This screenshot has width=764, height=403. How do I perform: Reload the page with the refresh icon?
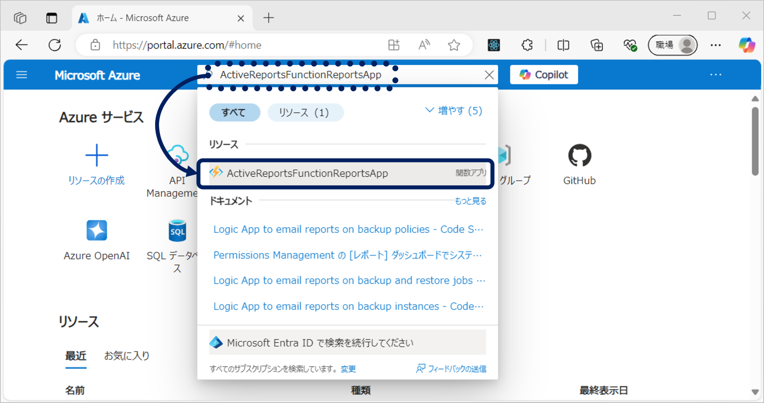[x=55, y=45]
